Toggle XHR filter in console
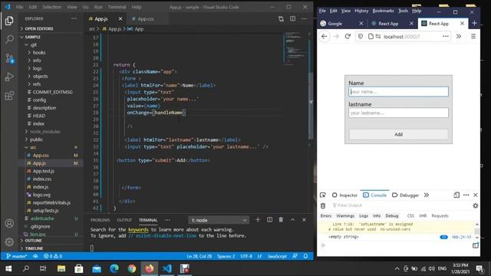This screenshot has width=491, height=276. click(x=423, y=216)
